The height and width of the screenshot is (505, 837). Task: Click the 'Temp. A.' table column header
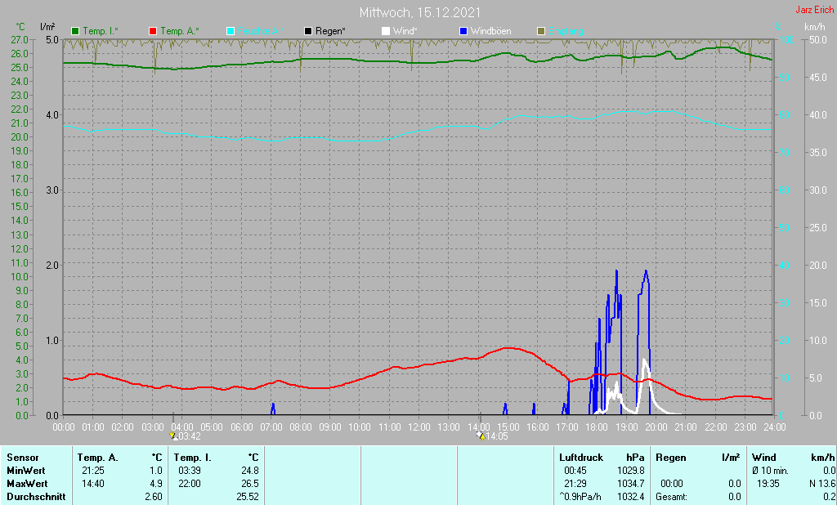coord(98,458)
